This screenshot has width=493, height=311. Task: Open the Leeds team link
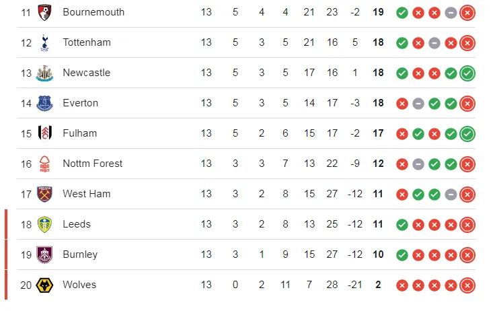(77, 224)
